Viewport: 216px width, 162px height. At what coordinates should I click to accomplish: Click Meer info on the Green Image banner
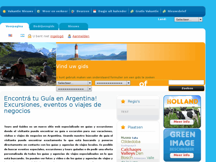182,155
